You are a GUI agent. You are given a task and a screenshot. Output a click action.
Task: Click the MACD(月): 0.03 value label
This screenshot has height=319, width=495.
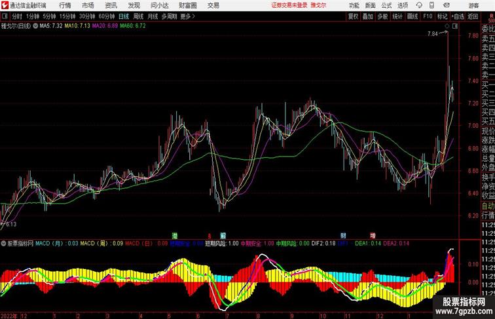tap(57, 244)
